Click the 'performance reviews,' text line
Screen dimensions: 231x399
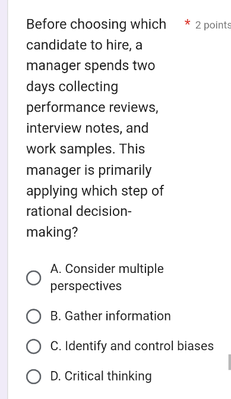point(93,108)
